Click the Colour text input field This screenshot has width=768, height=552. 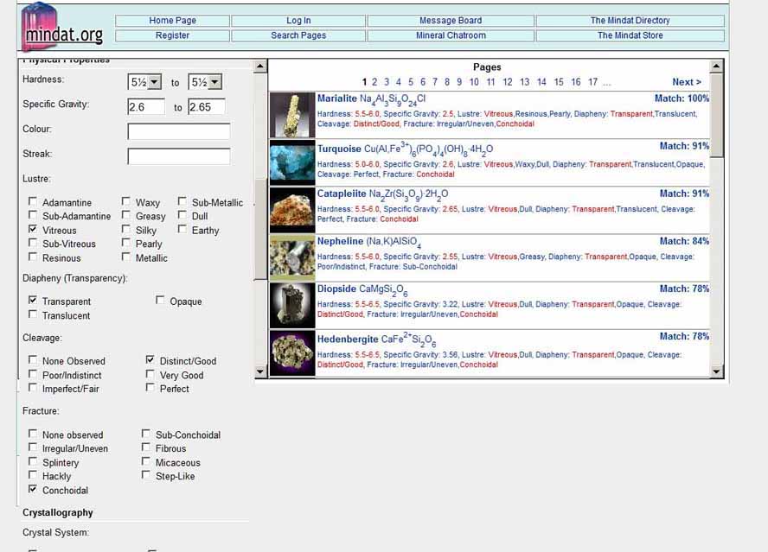pyautogui.click(x=179, y=131)
